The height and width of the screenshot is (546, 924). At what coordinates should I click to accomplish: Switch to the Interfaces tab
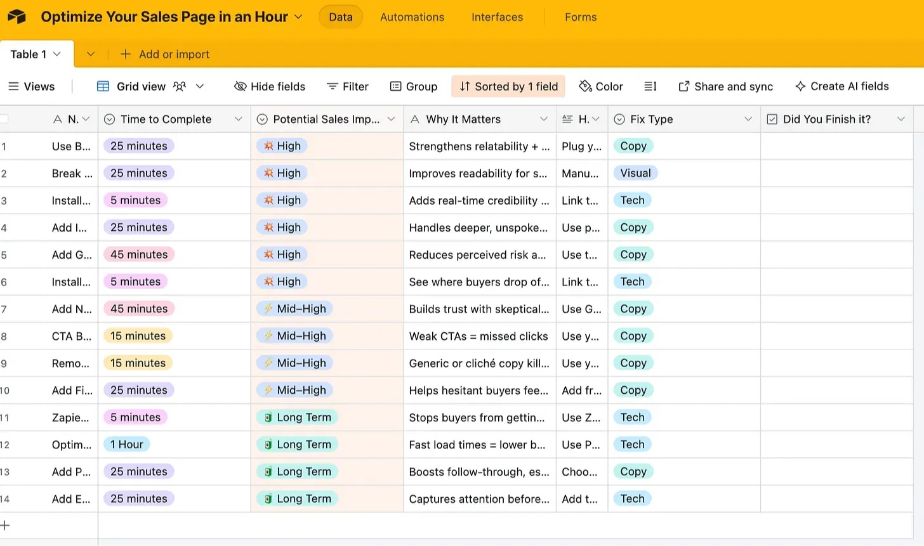(497, 17)
